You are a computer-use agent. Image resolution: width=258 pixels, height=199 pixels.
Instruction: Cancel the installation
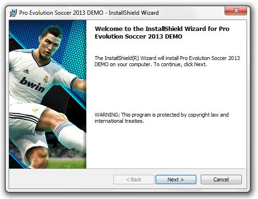click(x=221, y=179)
